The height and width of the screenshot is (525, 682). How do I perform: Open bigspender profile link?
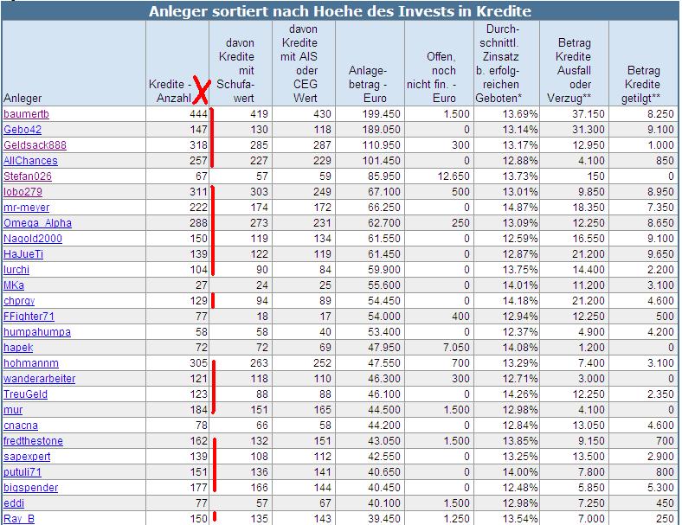[x=30, y=488]
